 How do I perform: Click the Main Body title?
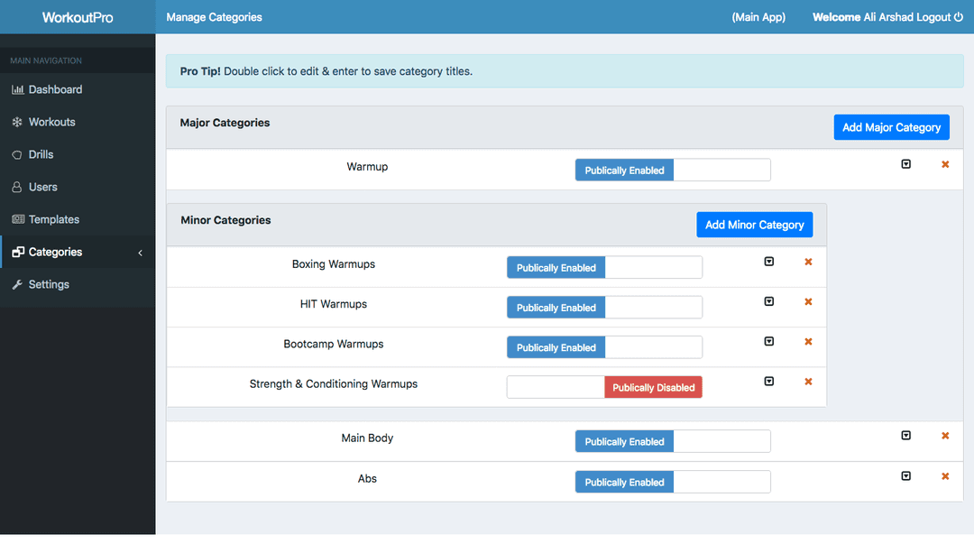(x=367, y=438)
